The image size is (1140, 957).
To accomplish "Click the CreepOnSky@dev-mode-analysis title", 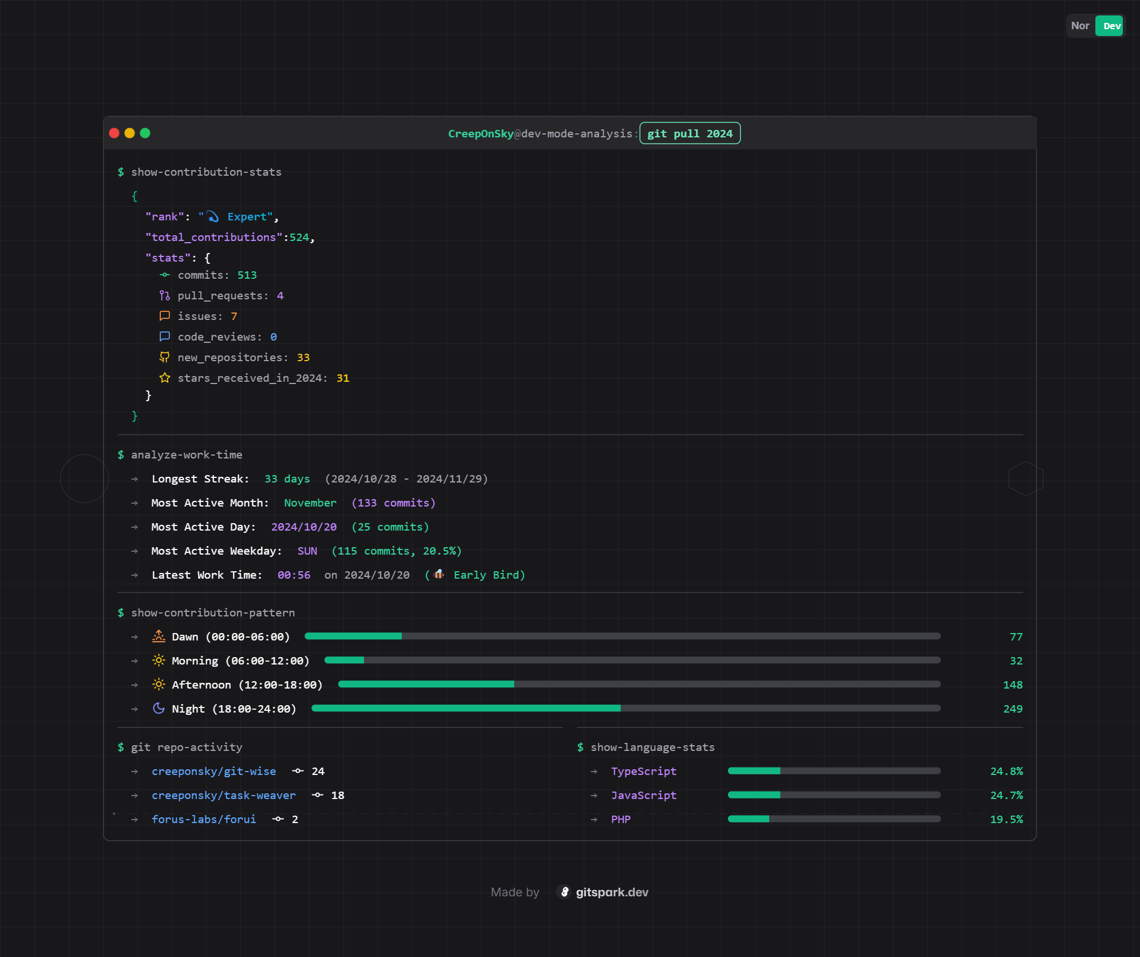I will 540,133.
